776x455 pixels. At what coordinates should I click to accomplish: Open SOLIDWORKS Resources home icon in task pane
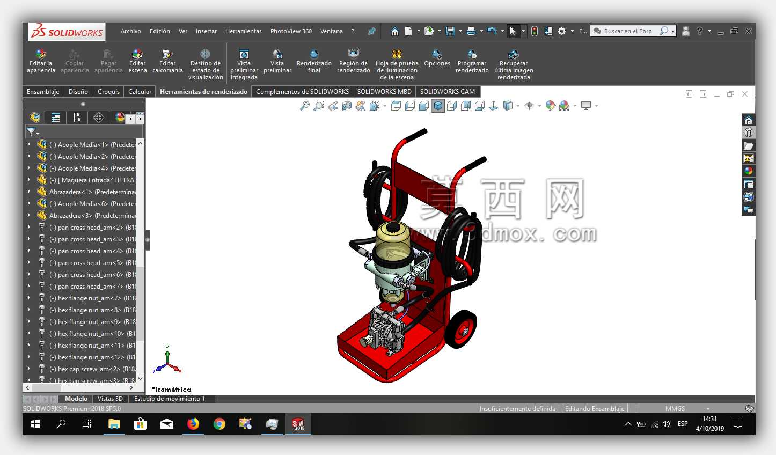click(749, 120)
